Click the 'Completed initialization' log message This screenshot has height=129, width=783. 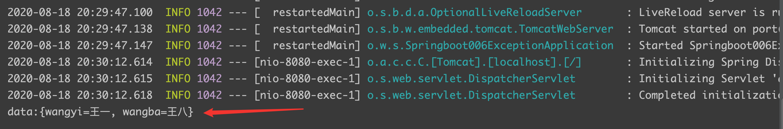tap(708, 96)
